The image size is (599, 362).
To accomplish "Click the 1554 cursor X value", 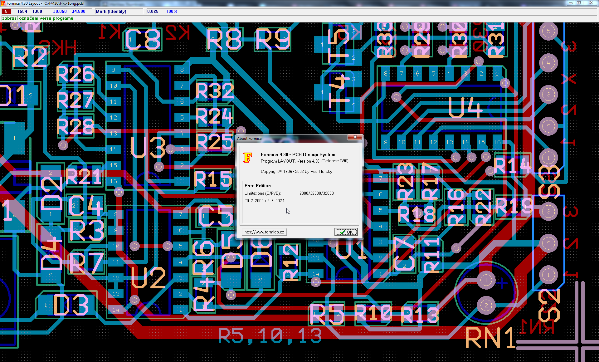I will coord(22,11).
